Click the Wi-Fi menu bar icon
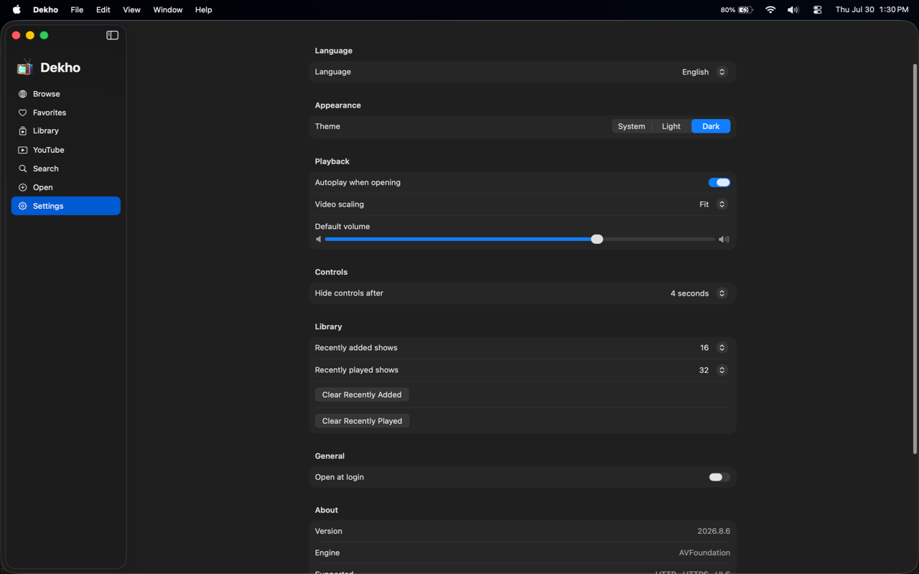This screenshot has width=919, height=574. (x=770, y=10)
